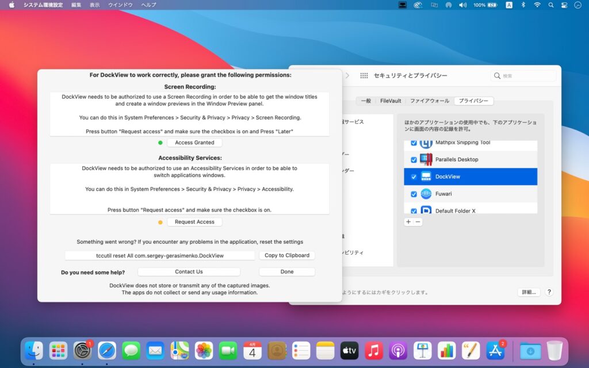The height and width of the screenshot is (368, 589).
Task: Switch to the FileVault tab
Action: pyautogui.click(x=390, y=100)
